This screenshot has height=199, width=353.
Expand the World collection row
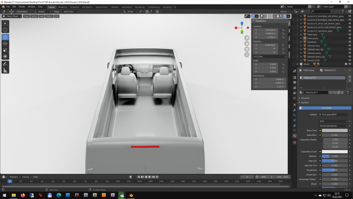[x=298, y=64]
